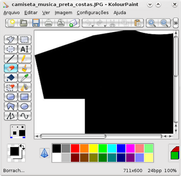The height and width of the screenshot is (176, 181).
Task: Choose the Text tool
Action: click(x=24, y=49)
